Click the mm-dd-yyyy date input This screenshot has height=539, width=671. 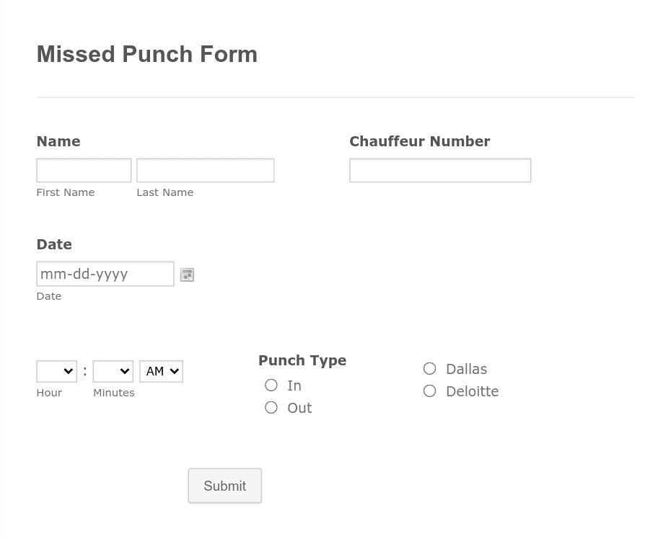[105, 274]
